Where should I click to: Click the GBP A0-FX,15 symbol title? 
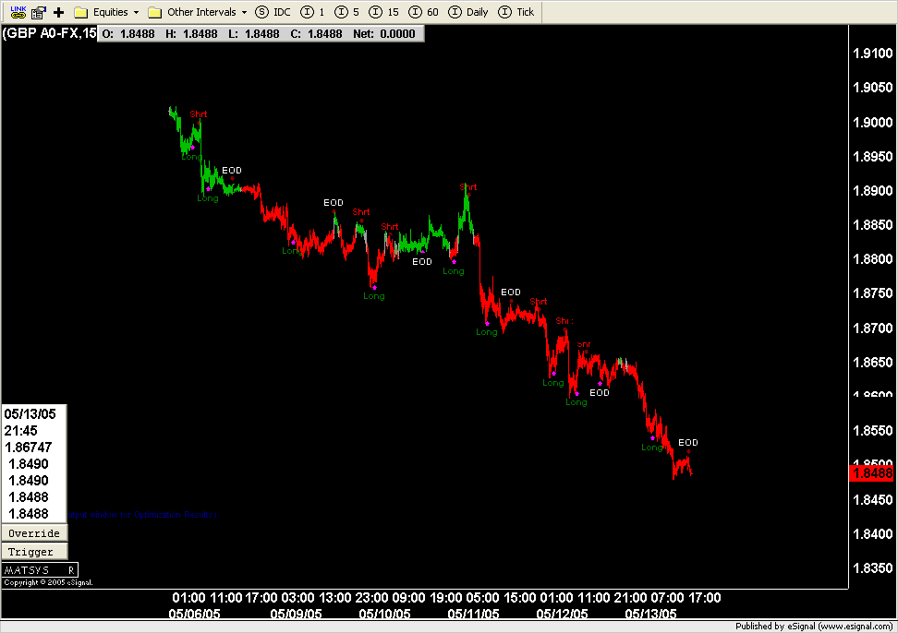[x=50, y=33]
